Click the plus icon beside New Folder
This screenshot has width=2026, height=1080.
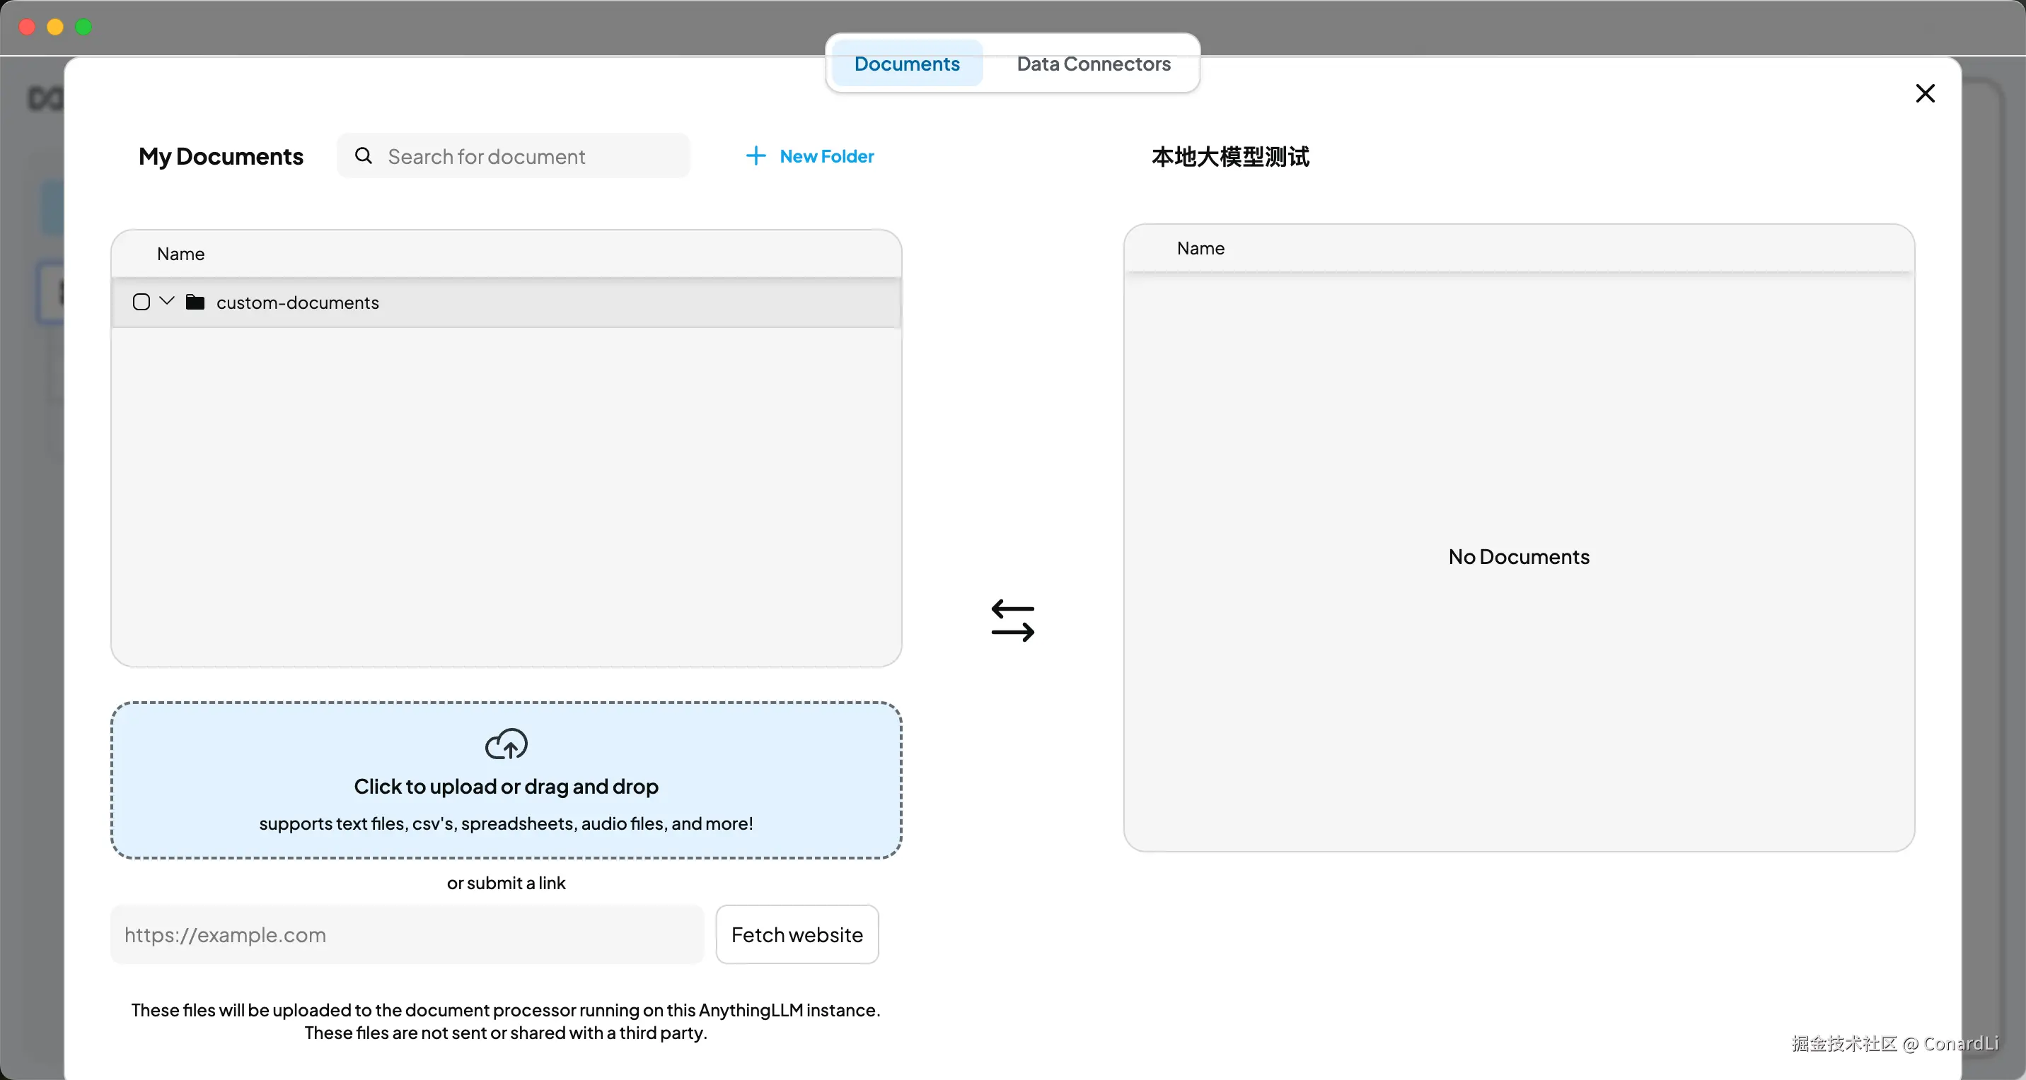[x=755, y=155]
